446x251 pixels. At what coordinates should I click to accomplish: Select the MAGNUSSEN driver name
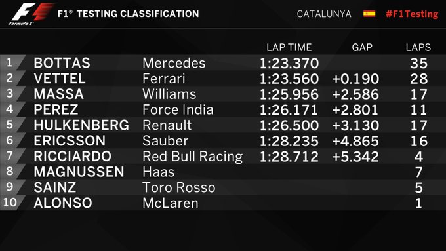click(79, 172)
